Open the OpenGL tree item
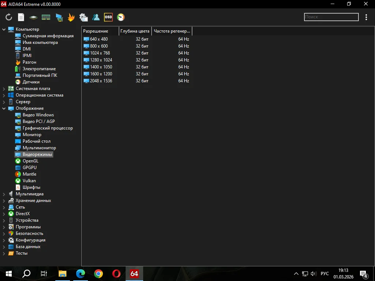This screenshot has width=375, height=281. [x=30, y=161]
